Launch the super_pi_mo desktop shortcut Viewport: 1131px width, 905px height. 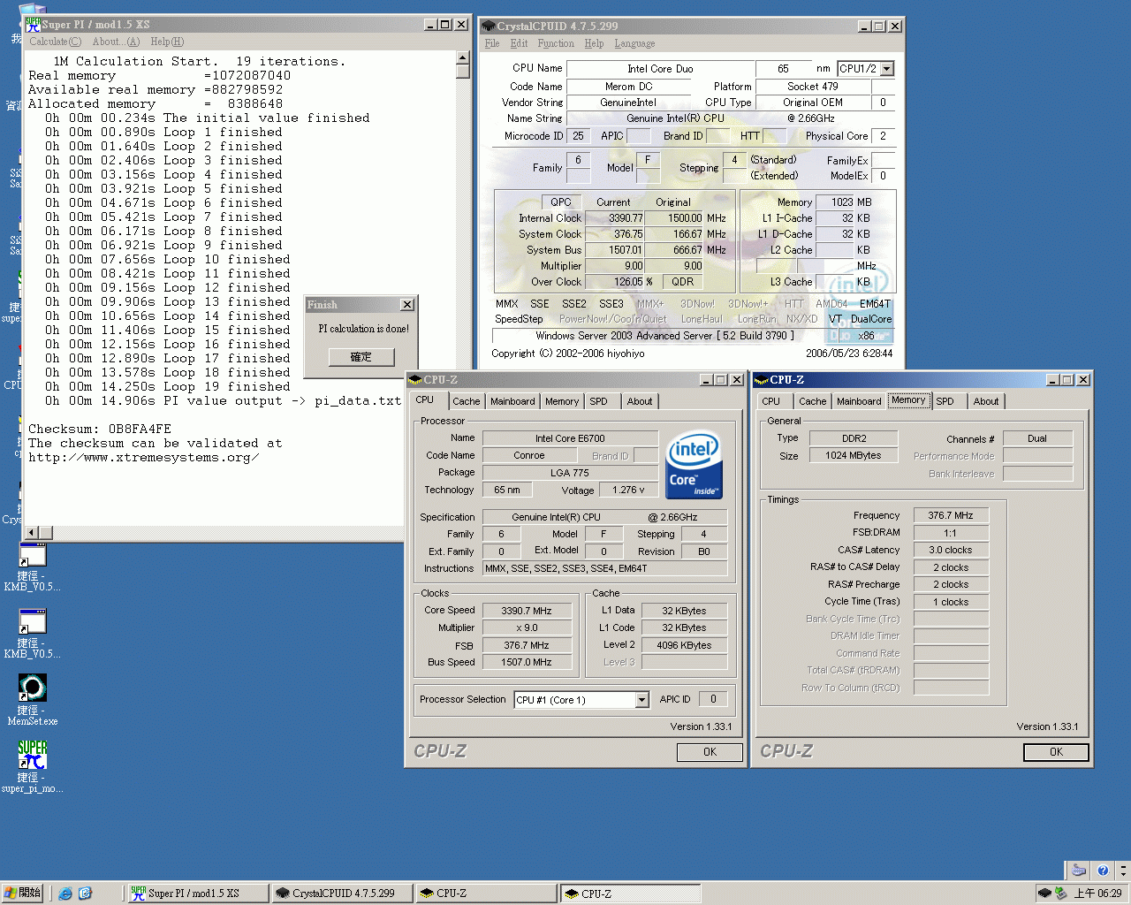pyautogui.click(x=32, y=756)
